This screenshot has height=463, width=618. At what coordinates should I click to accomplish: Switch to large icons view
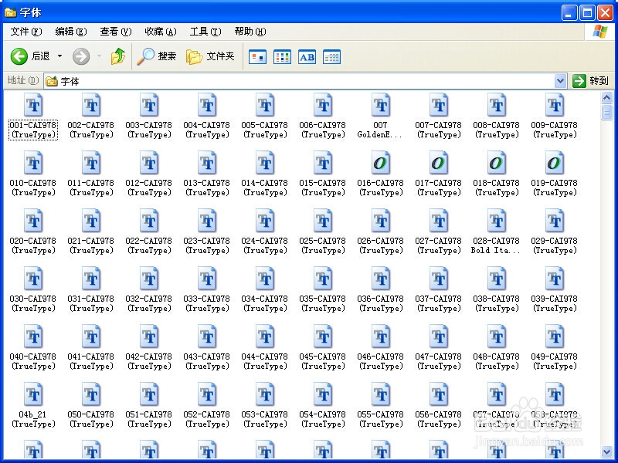[x=258, y=57]
